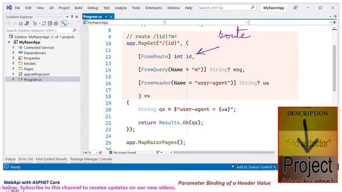Click the split editor plus icon
Image resolution: width=342 pixels, height=192 pixels.
coord(335,22)
